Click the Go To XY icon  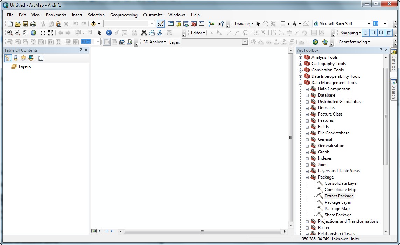click(160, 33)
